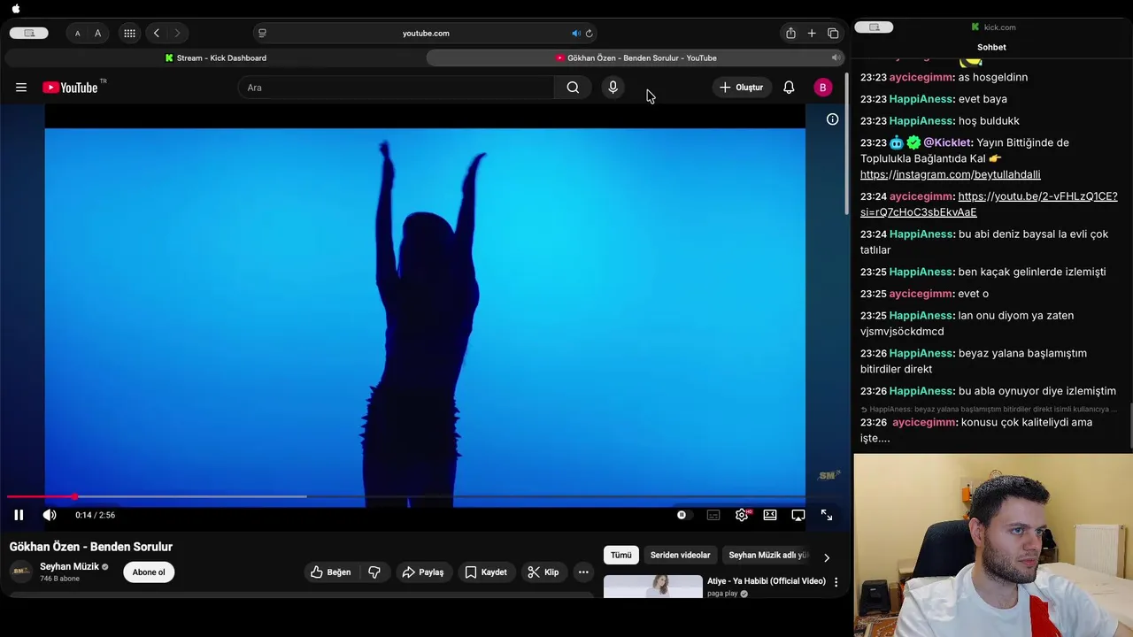This screenshot has height=637, width=1133.
Task: Select the Seriden videolar chip
Action: pyautogui.click(x=680, y=556)
